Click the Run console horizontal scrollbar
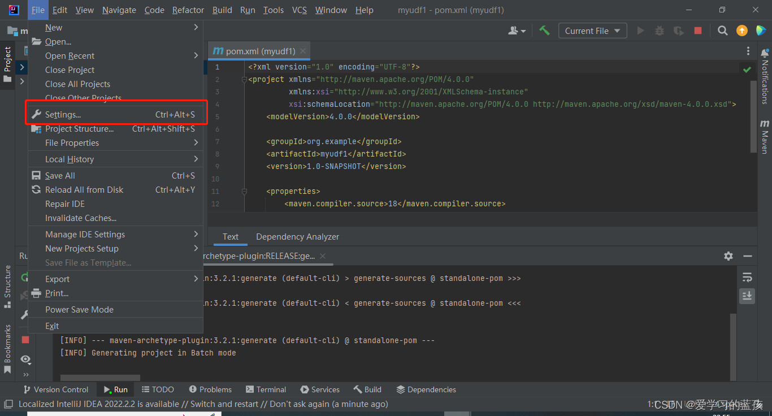 [100, 378]
